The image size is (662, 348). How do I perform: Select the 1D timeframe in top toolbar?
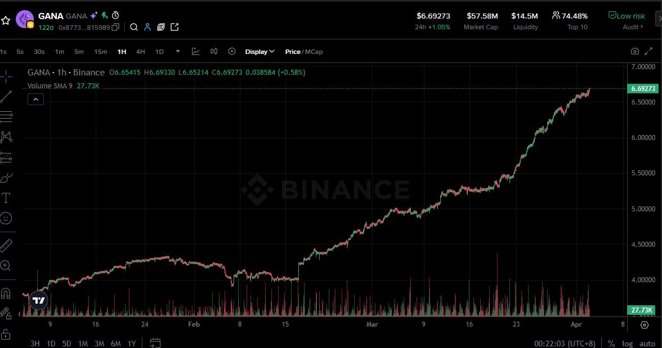click(159, 52)
